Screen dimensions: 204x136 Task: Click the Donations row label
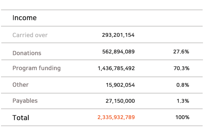27,53
